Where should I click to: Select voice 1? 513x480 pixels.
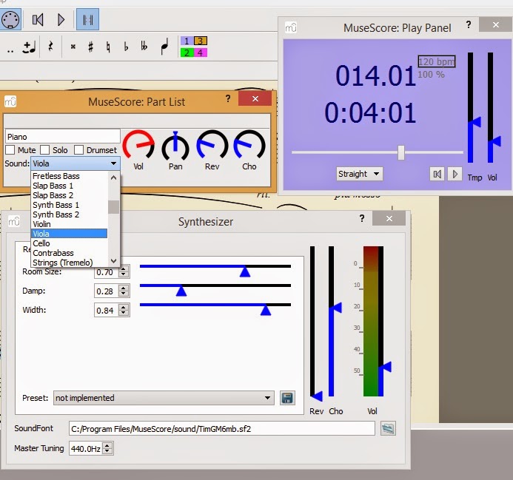pyautogui.click(x=187, y=41)
